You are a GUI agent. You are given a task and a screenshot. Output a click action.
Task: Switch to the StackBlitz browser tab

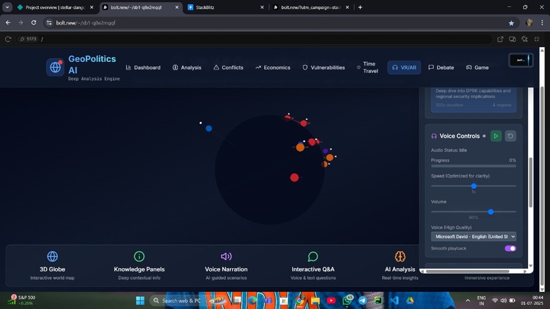pyautogui.click(x=226, y=7)
